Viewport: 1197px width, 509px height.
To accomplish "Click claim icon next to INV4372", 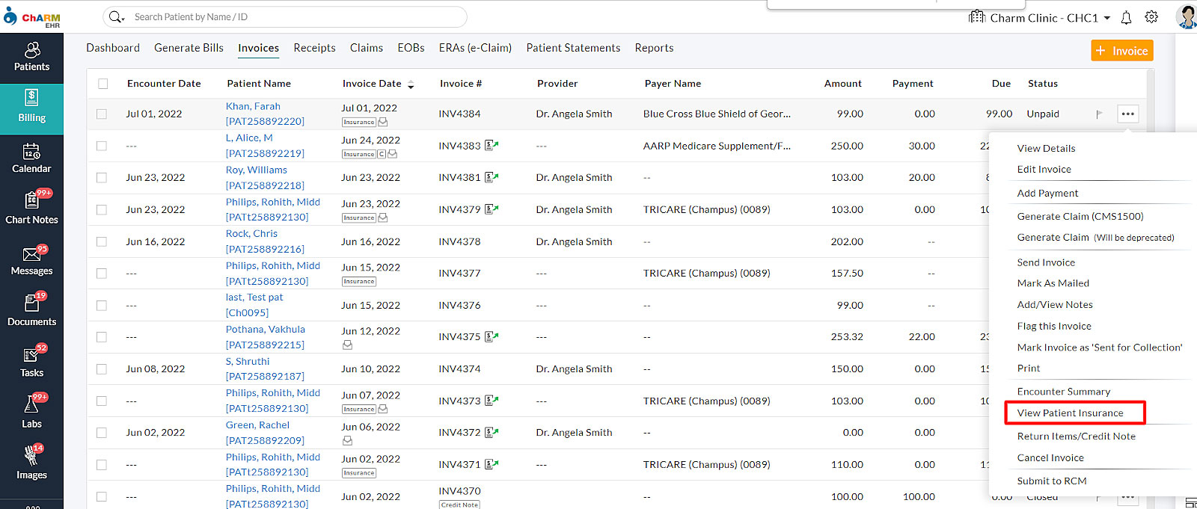I will coord(492,433).
